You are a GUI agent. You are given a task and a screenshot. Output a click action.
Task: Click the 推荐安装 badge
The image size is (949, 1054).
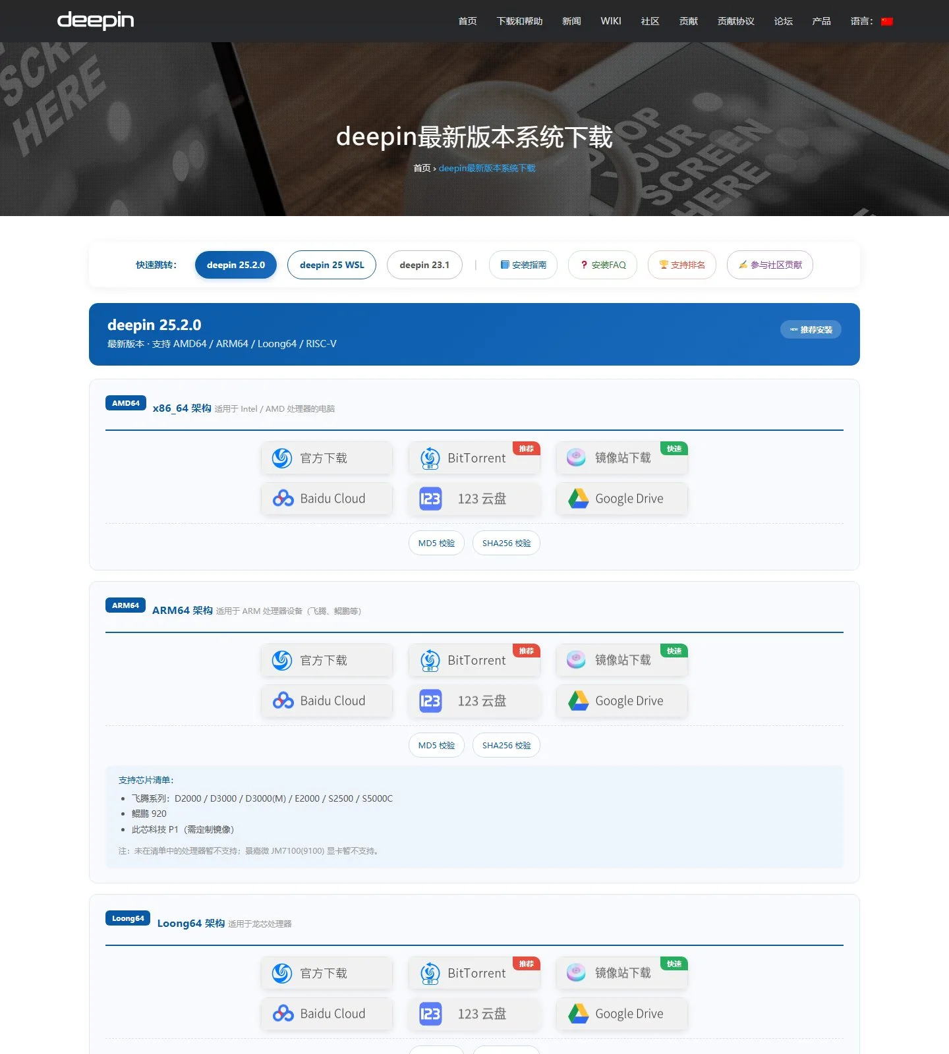pos(811,329)
